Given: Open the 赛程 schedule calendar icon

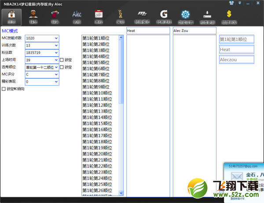Looking at the screenshot, I should tap(99, 17).
